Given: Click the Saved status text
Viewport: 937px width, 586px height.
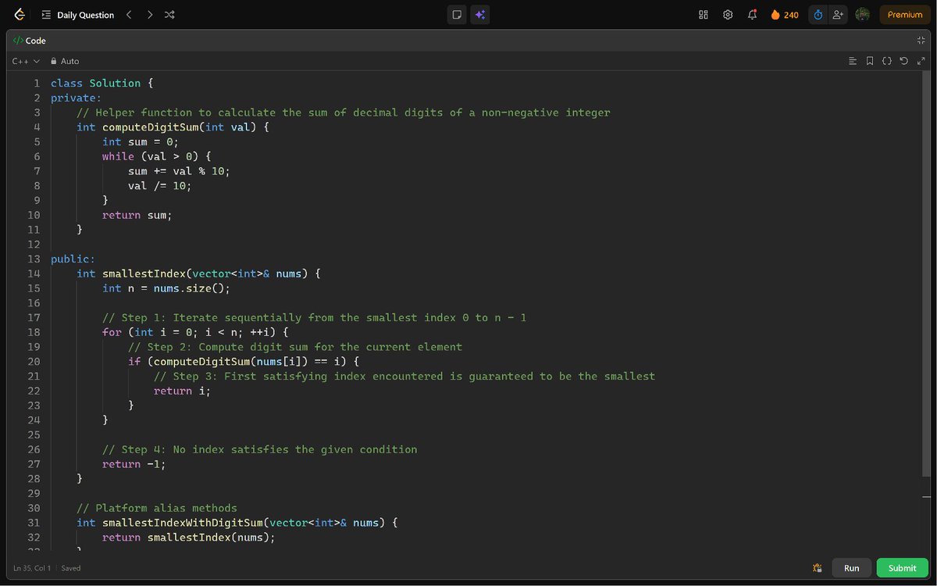Looking at the screenshot, I should [x=71, y=568].
